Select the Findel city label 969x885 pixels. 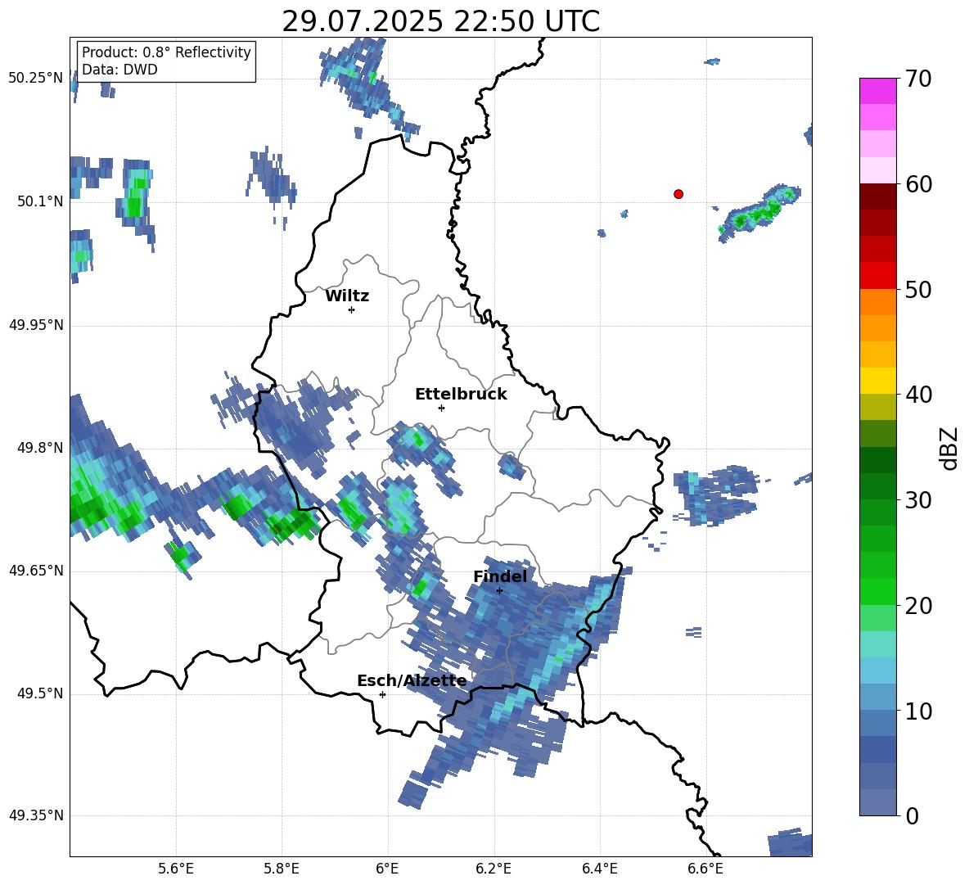tap(500, 576)
